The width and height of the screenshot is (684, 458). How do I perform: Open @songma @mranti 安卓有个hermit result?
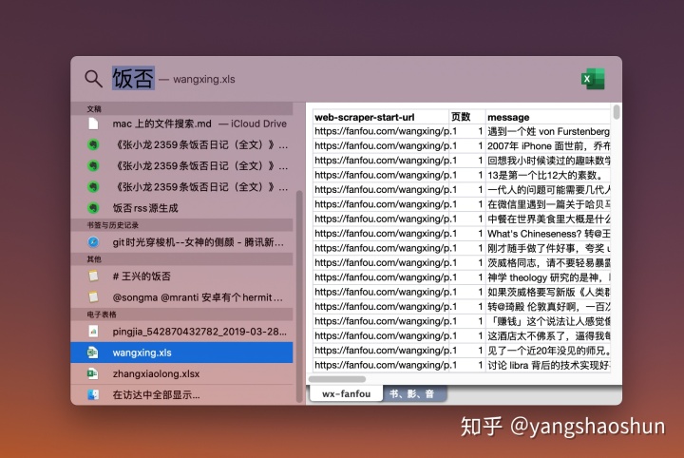(181, 297)
